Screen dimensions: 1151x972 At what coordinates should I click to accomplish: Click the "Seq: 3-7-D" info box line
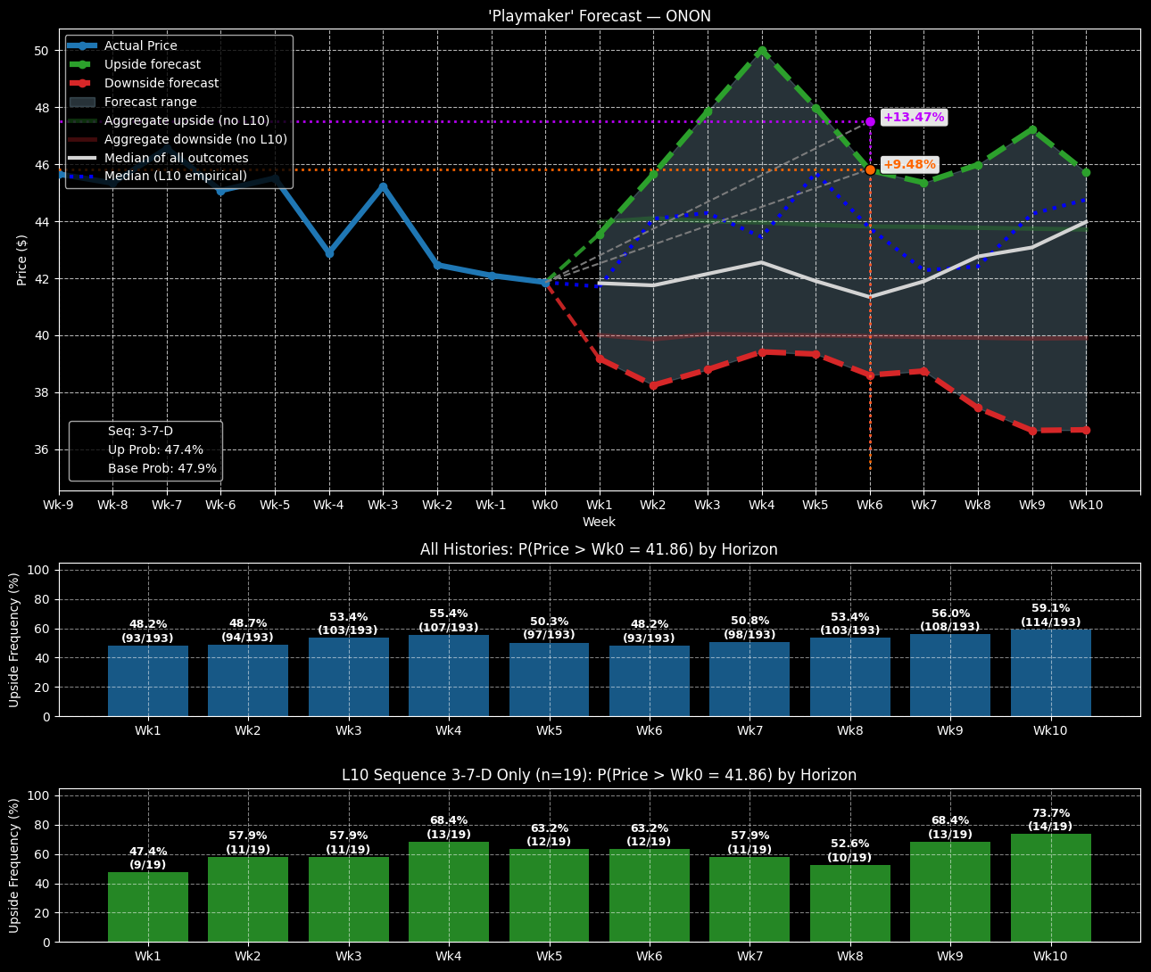(x=140, y=432)
